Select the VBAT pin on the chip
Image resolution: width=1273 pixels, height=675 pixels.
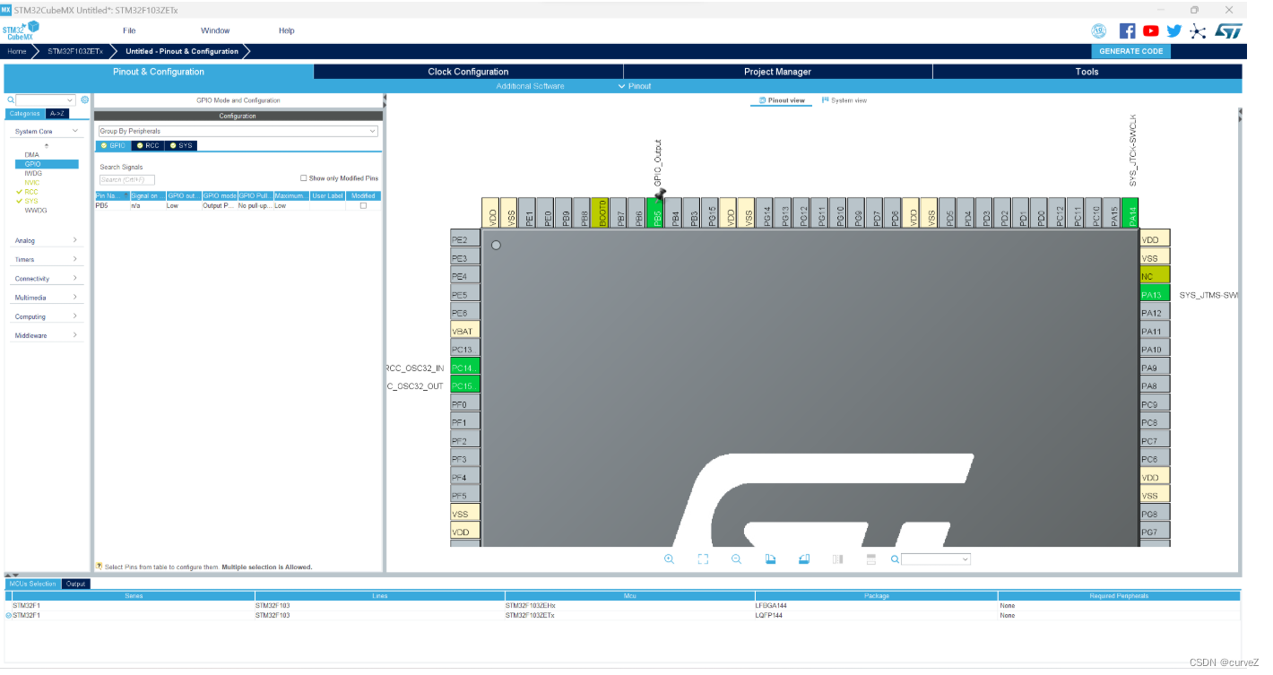click(x=465, y=331)
